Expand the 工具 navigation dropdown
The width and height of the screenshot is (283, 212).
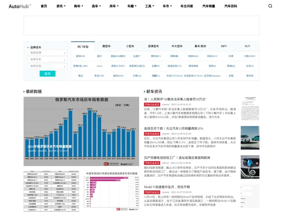click(x=149, y=6)
